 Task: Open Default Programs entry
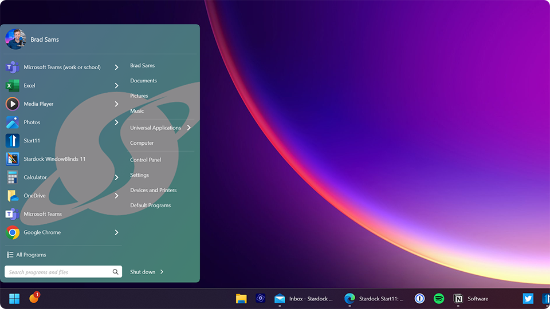point(151,205)
